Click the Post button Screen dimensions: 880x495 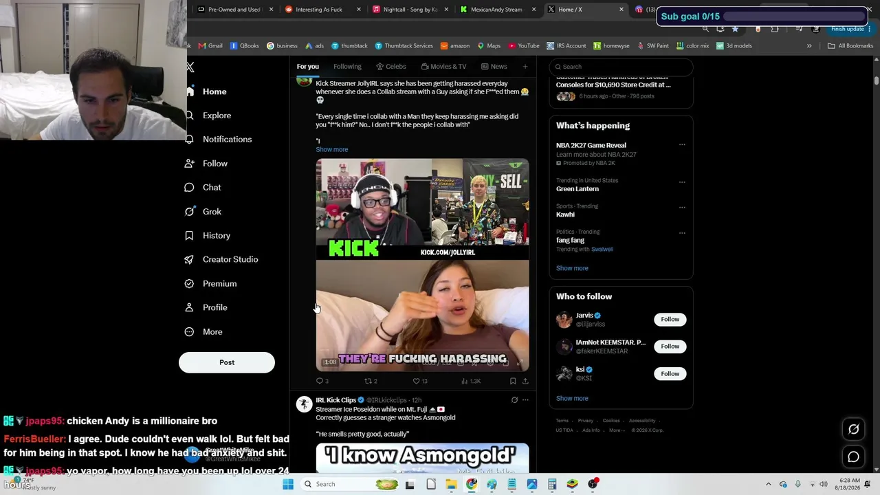coord(227,362)
